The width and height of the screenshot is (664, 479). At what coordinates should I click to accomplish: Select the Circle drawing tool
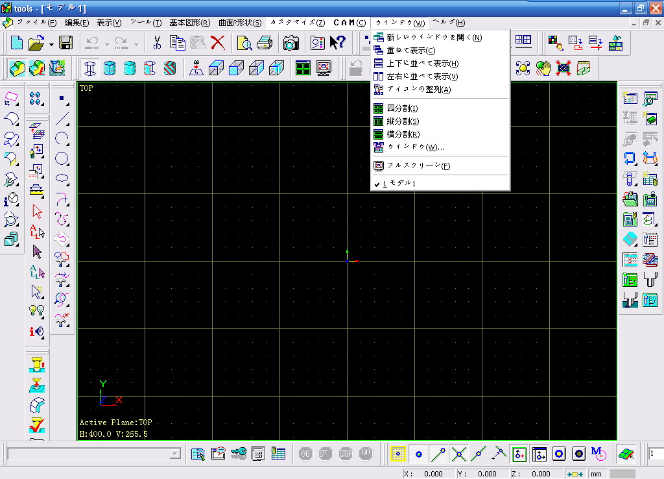click(62, 158)
